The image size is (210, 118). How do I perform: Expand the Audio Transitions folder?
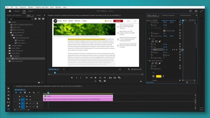[7, 51]
